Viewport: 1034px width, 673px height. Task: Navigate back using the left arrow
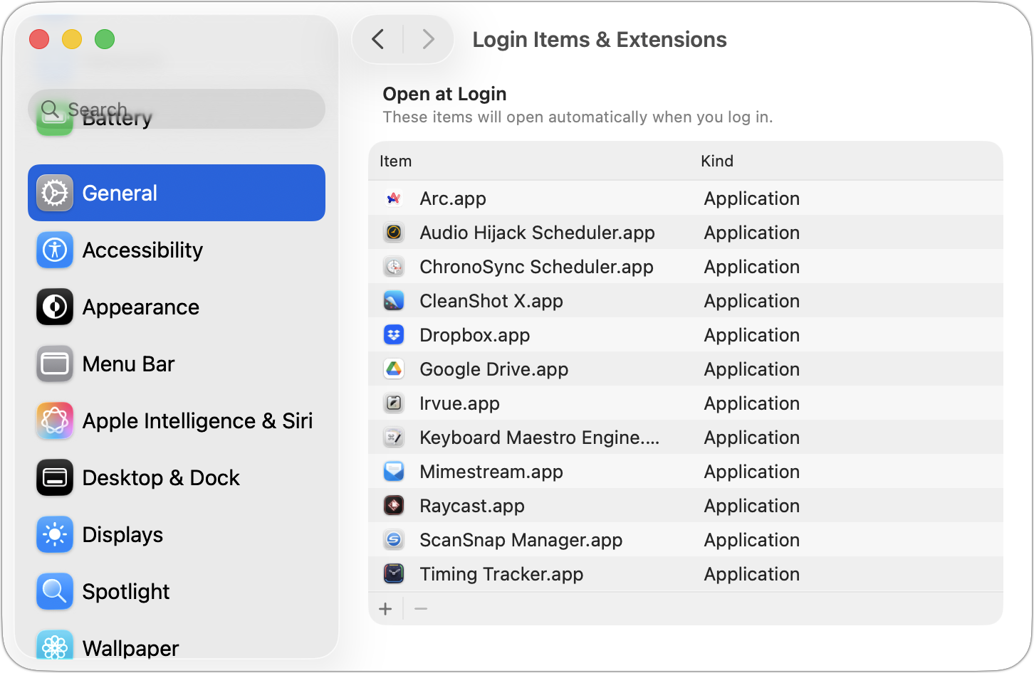tap(377, 39)
